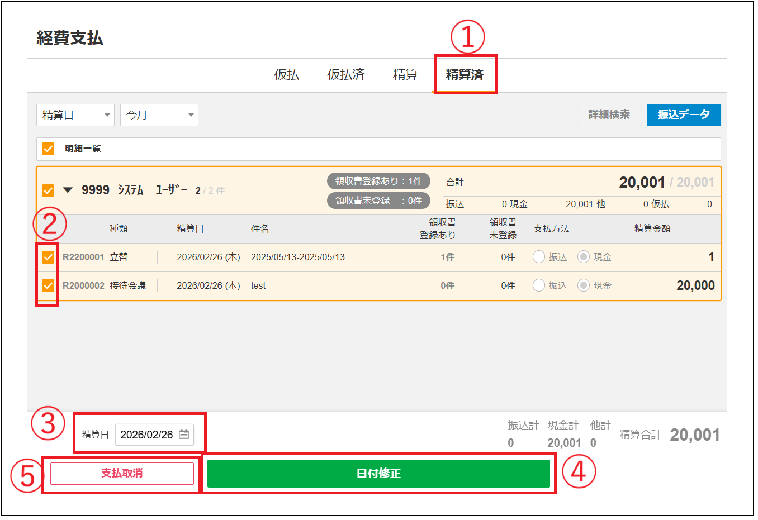Image resolution: width=758 pixels, height=520 pixels.
Task: Click the 詳細検索 button
Action: (609, 115)
